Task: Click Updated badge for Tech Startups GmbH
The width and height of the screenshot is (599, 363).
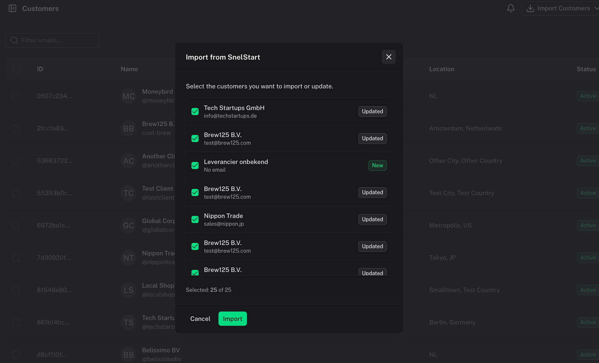Action: tap(372, 112)
